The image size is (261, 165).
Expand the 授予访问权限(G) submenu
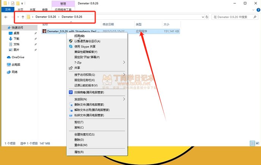point(97,75)
